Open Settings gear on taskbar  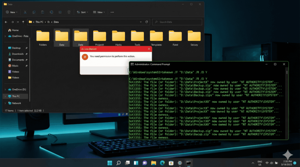[x=180, y=163]
